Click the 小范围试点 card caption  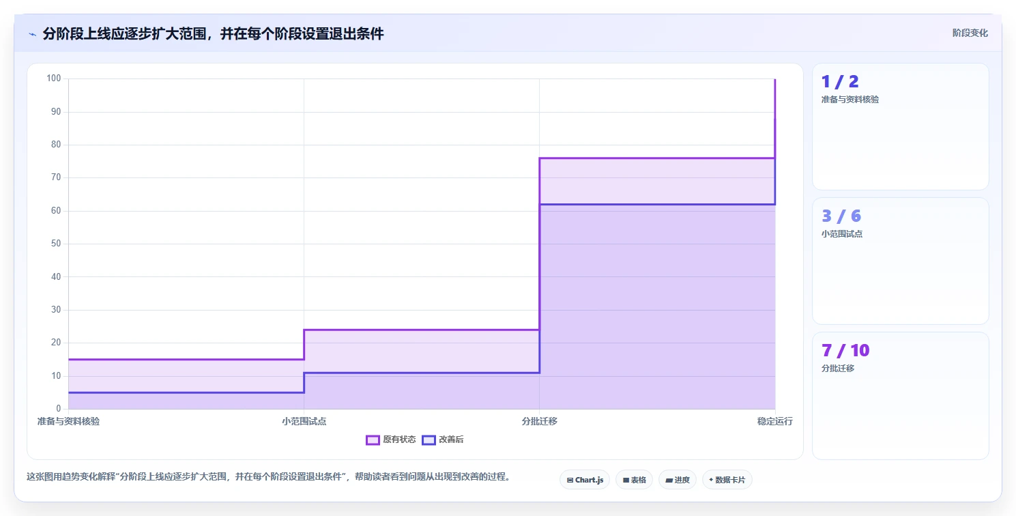click(x=842, y=233)
